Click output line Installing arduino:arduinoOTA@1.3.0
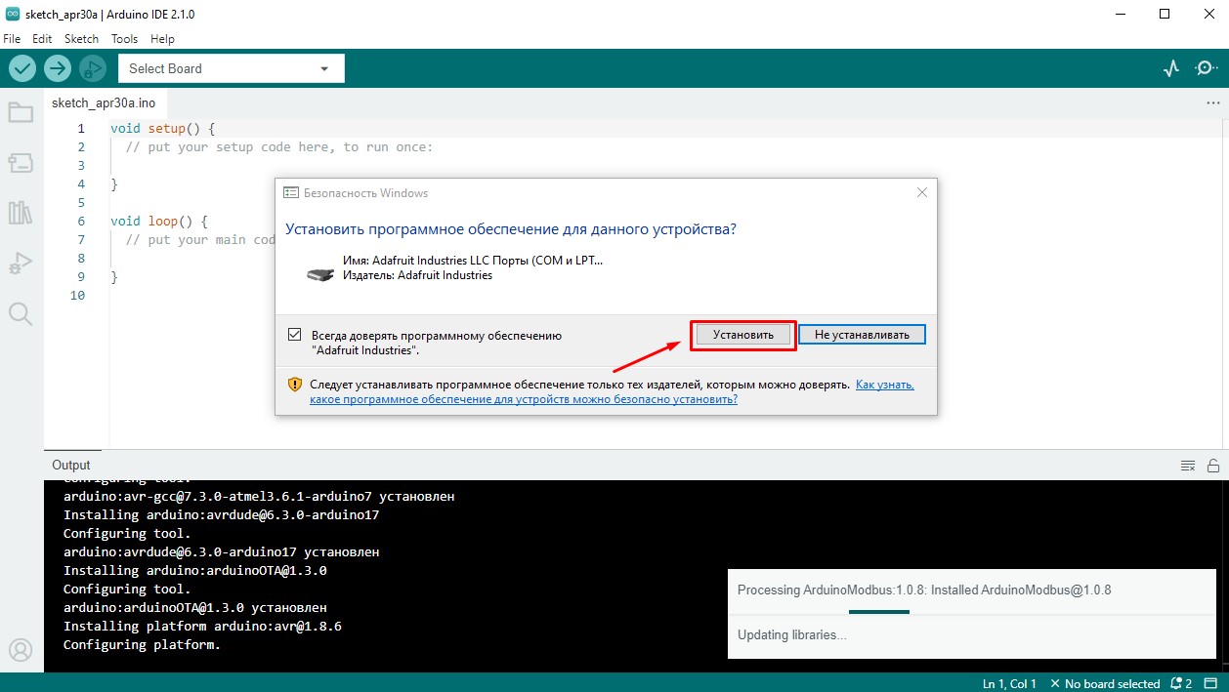This screenshot has height=692, width=1229. click(195, 570)
